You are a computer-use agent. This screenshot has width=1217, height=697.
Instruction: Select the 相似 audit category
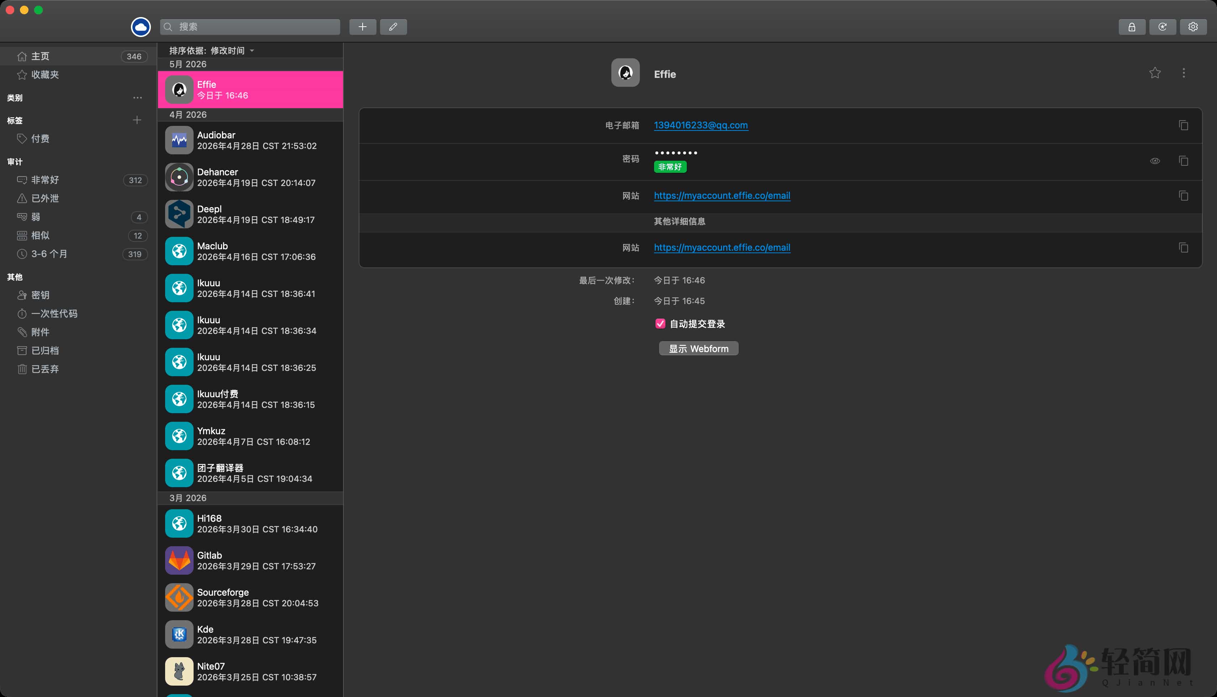[x=79, y=235]
